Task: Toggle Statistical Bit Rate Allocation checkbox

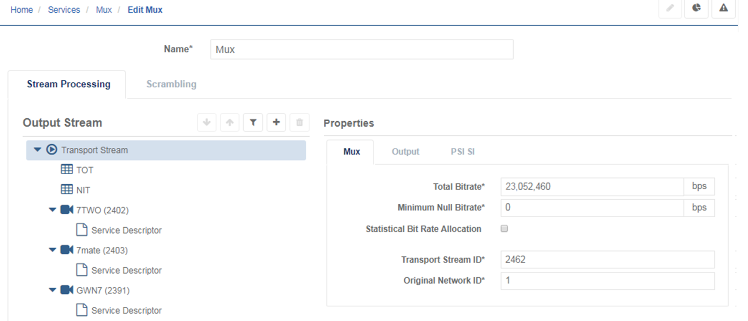Action: point(504,228)
